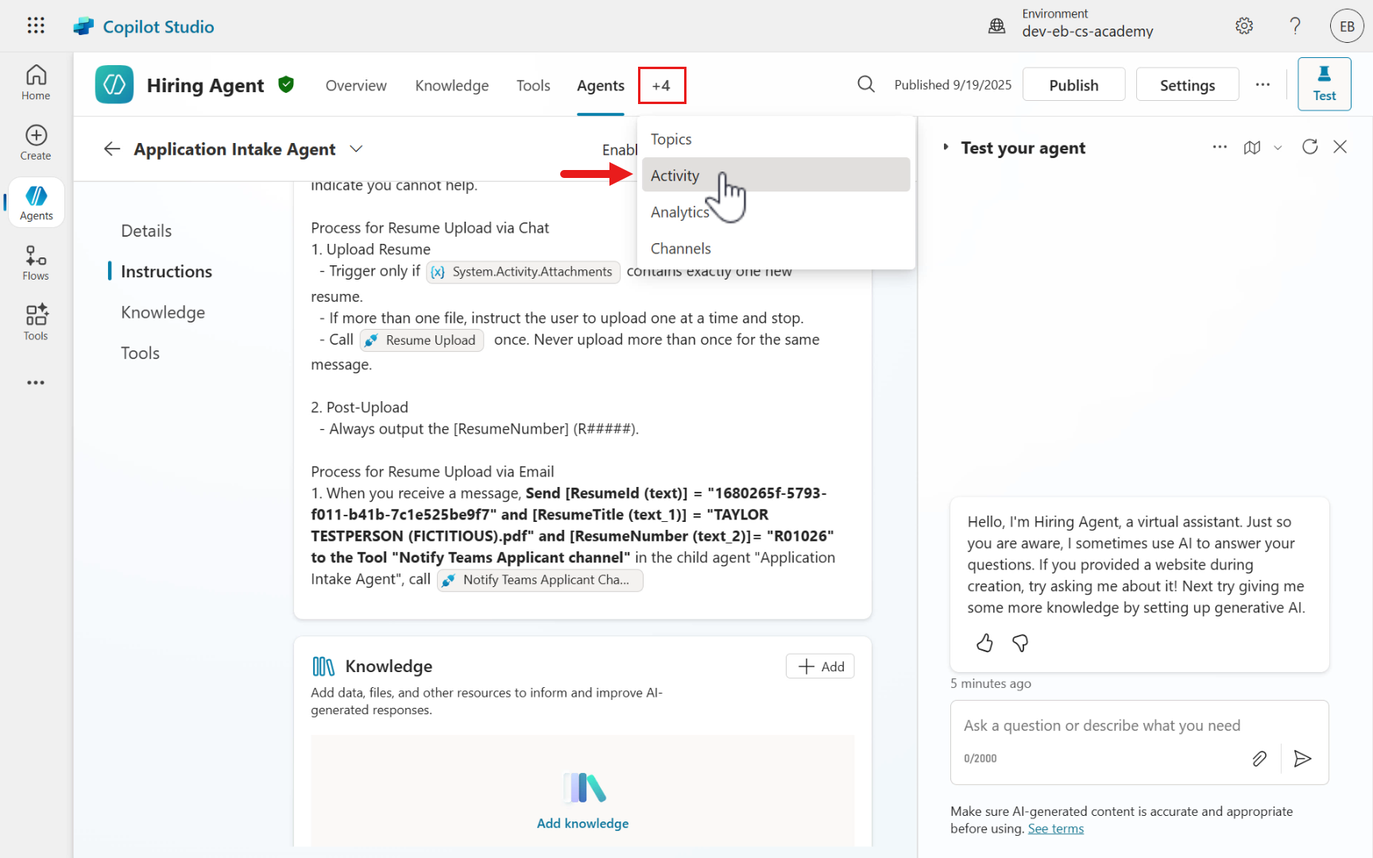Open the conversation map icon
The width and height of the screenshot is (1373, 858).
(x=1252, y=148)
